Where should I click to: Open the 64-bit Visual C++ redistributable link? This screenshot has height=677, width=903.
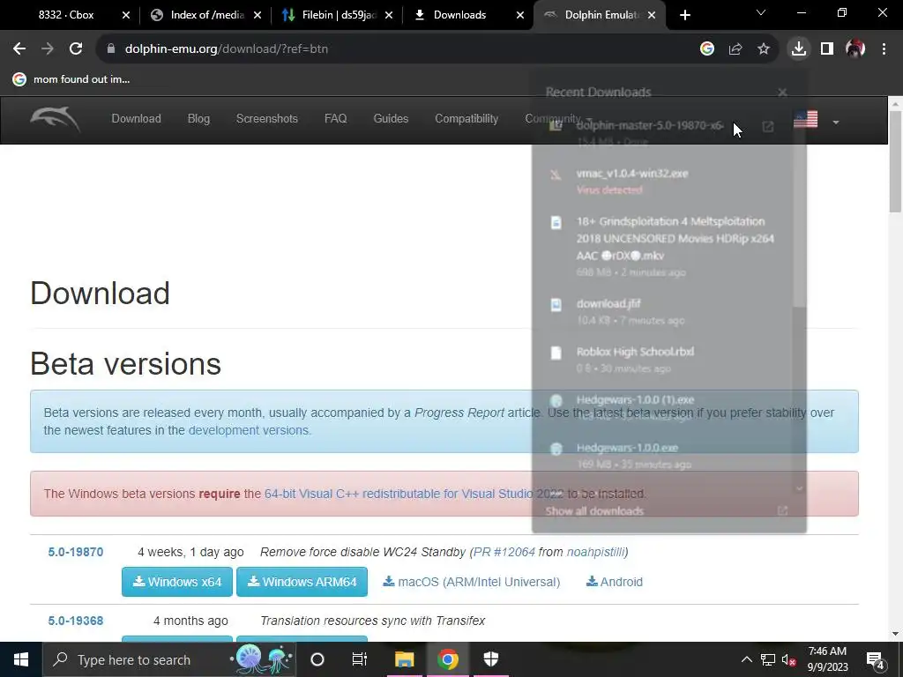click(x=414, y=494)
